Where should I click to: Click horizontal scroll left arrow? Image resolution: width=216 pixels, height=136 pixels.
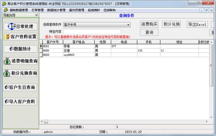point(42,122)
